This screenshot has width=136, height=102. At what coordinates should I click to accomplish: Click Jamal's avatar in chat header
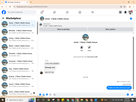point(42,18)
